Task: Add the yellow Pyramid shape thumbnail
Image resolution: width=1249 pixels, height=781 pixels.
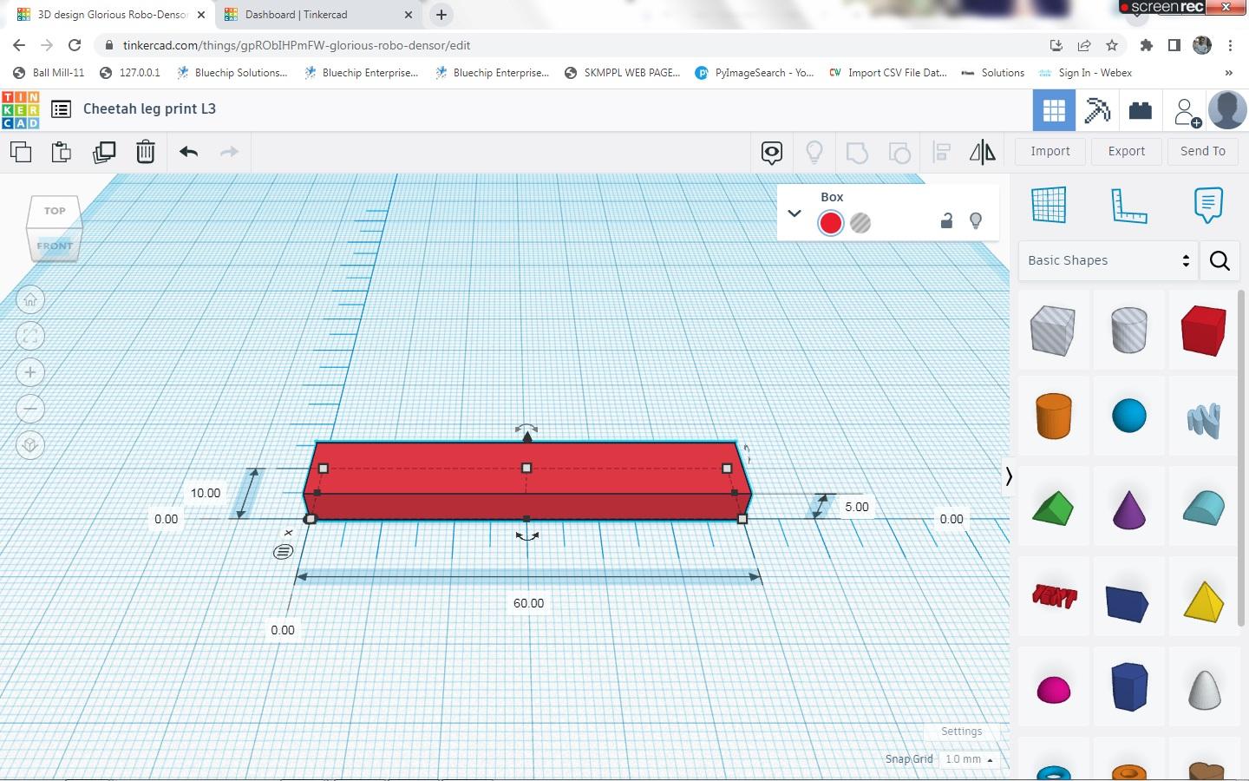Action: pyautogui.click(x=1204, y=602)
